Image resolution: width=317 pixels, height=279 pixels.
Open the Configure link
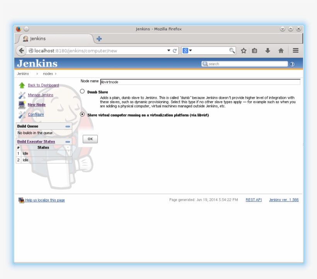click(36, 114)
